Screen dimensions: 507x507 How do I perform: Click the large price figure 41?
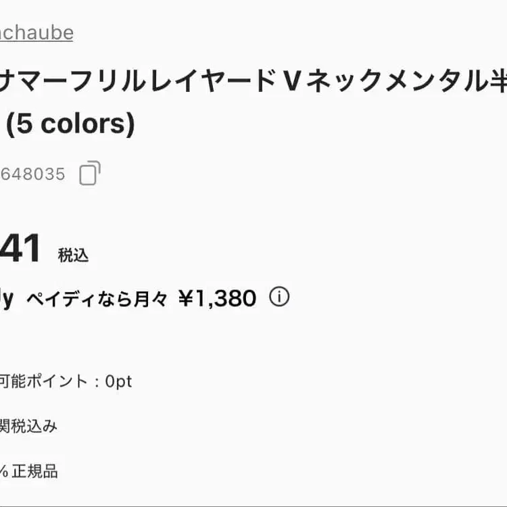(x=20, y=249)
